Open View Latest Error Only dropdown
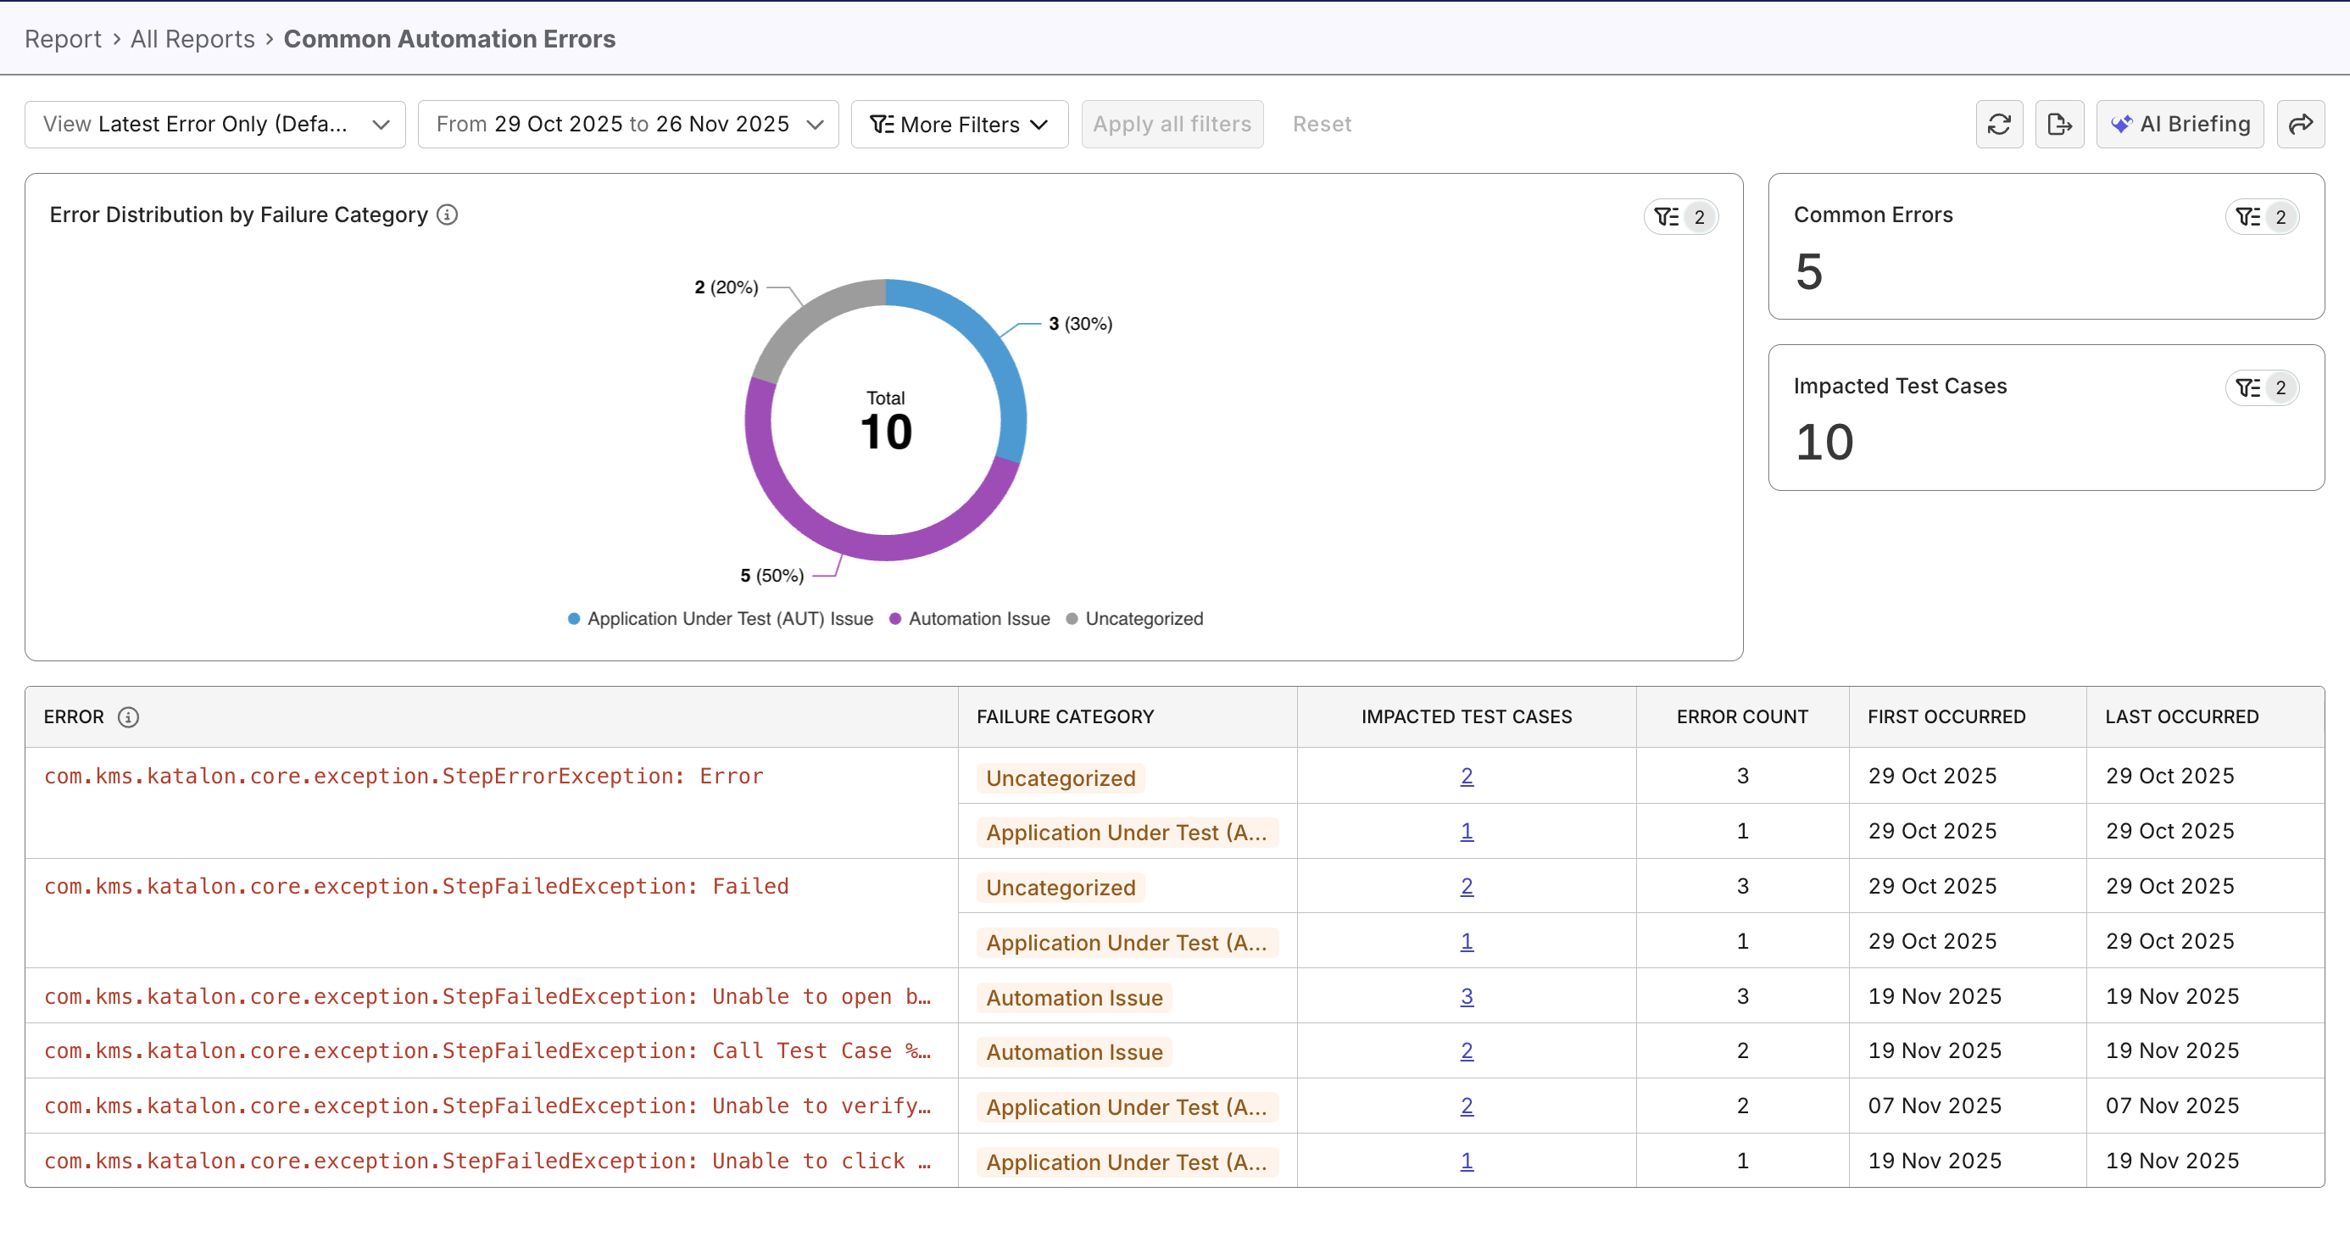 point(215,124)
